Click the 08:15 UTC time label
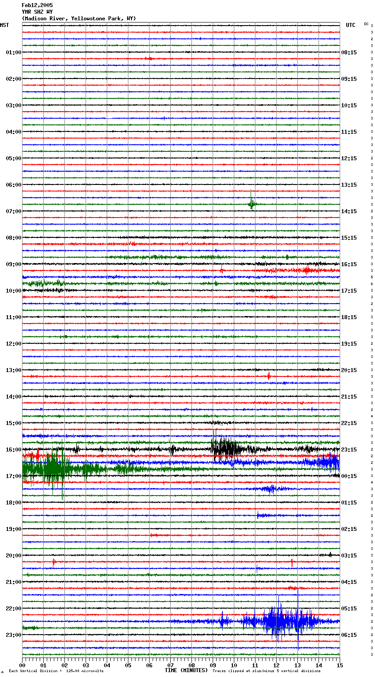Viewport: 375px width, 677px height. 349,53
